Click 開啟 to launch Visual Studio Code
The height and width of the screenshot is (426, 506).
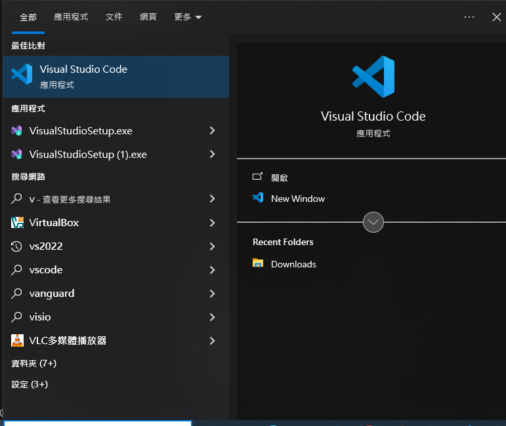[279, 178]
